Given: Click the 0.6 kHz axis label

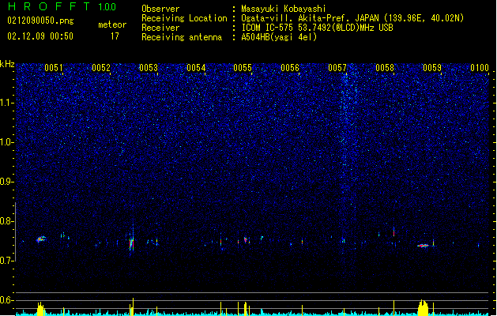Looking at the screenshot, I should (7, 300).
